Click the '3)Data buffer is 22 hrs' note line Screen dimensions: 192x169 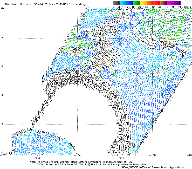pos(91,165)
